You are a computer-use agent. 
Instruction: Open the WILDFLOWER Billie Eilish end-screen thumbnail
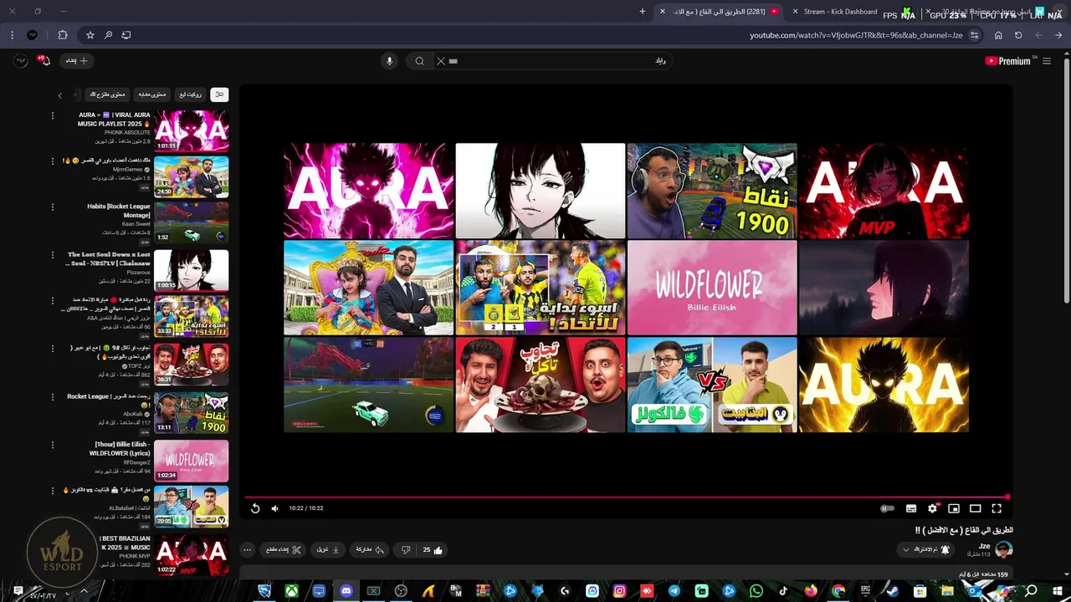[x=712, y=288]
